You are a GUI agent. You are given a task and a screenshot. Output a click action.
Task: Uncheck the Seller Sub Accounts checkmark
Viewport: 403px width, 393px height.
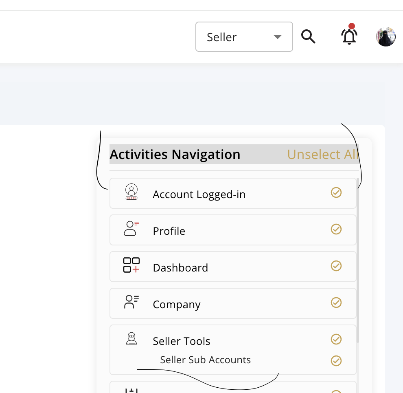(336, 361)
